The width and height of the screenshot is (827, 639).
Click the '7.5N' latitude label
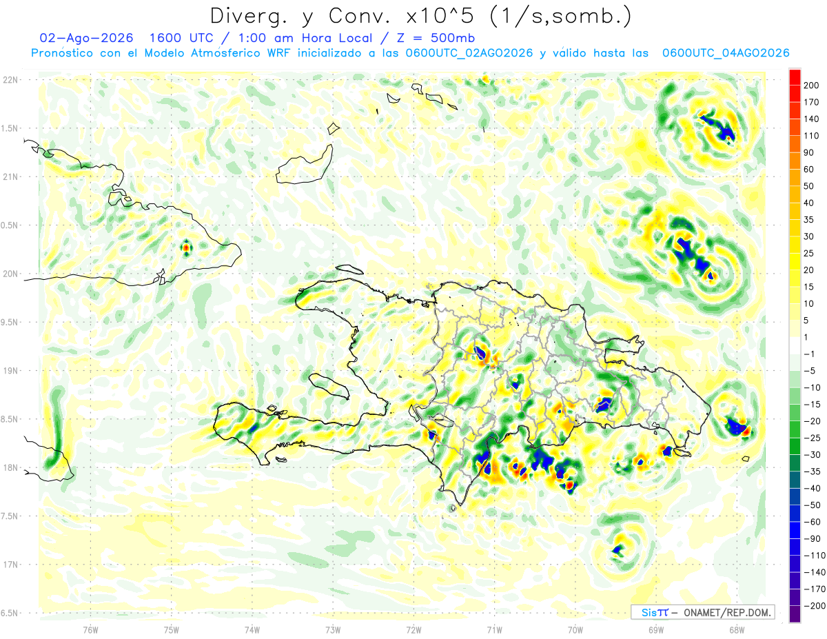point(9,516)
